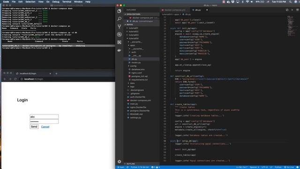Click the errors and warnings status bar indicator
300x169 pixels.
tap(155, 167)
